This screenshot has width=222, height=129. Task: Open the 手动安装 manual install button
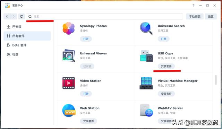(195, 17)
